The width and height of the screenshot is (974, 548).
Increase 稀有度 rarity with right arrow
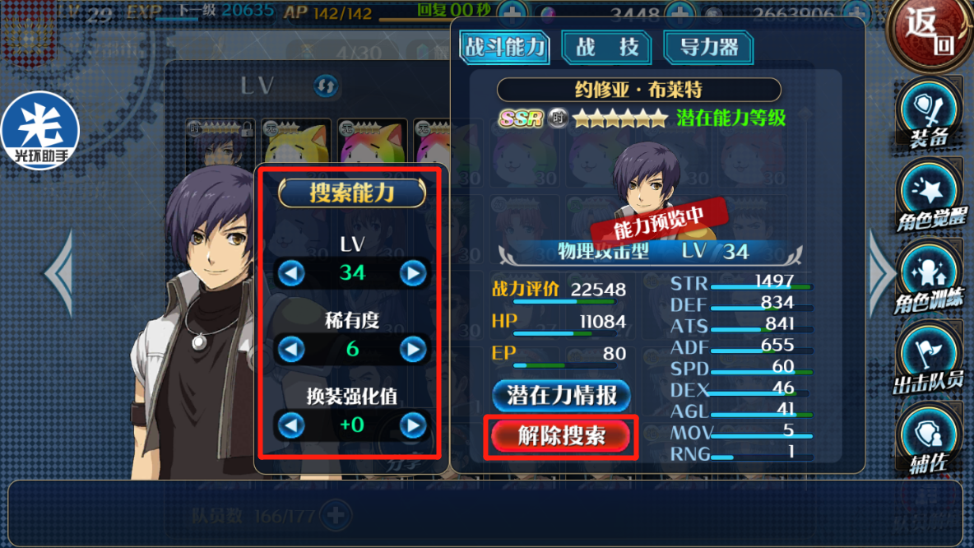point(413,349)
